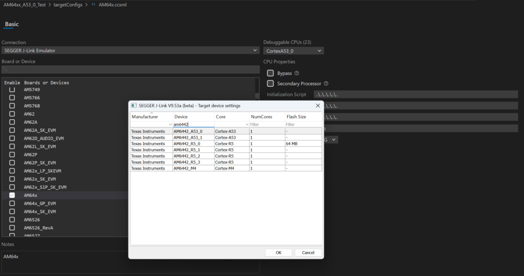Sort by the NumCores column header
This screenshot has height=276, width=524.
point(267,117)
